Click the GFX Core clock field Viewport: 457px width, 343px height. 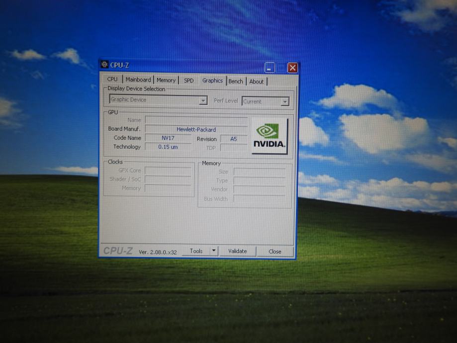(168, 171)
